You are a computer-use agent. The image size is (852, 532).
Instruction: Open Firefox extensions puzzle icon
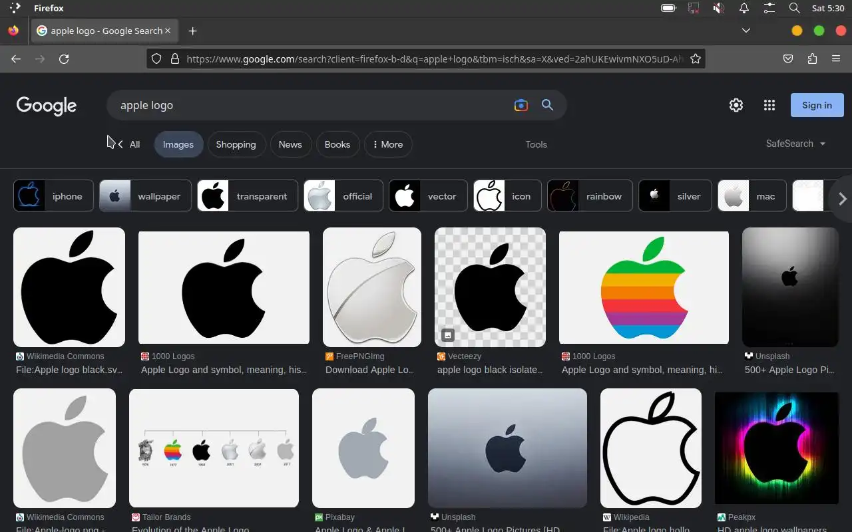pos(812,59)
